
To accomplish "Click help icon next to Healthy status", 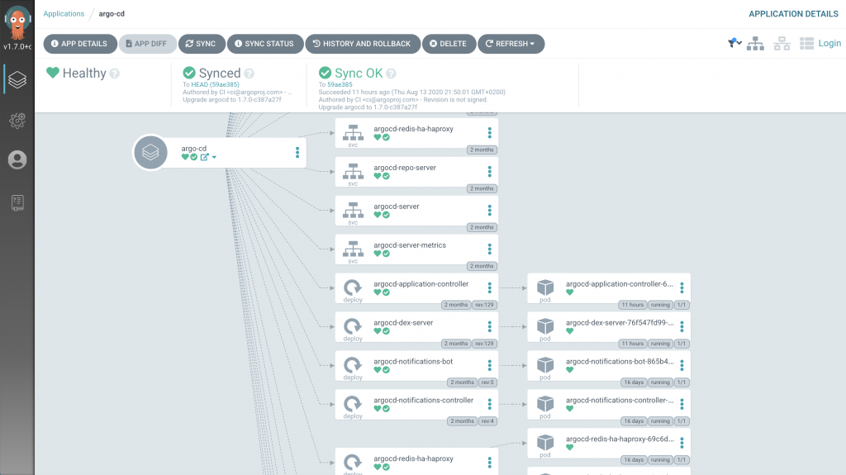I will coord(115,74).
